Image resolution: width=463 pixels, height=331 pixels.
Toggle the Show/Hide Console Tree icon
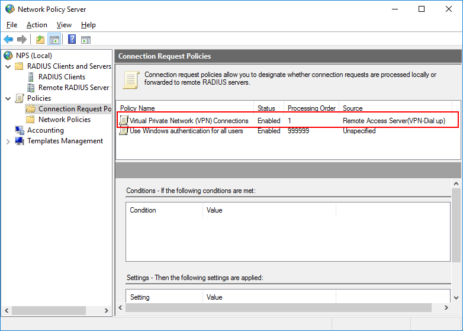(54, 39)
